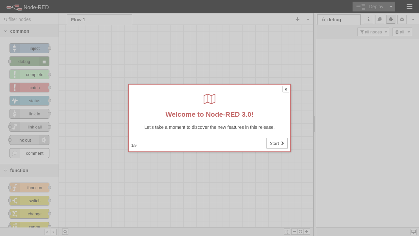Open the all nodes filter dropdown
Screen dimensions: 419x236
(373, 32)
